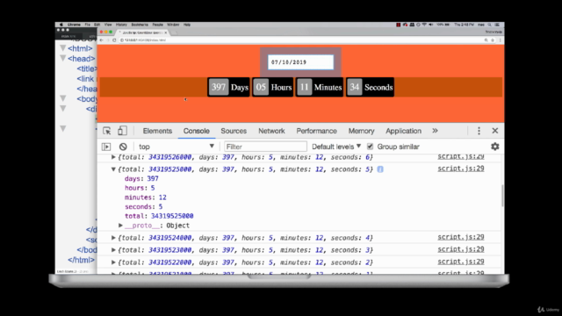
Task: Click the expanded property minutes: 12
Action: pyautogui.click(x=146, y=197)
